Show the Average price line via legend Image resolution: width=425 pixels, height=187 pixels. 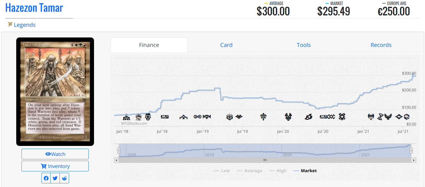tap(250, 171)
